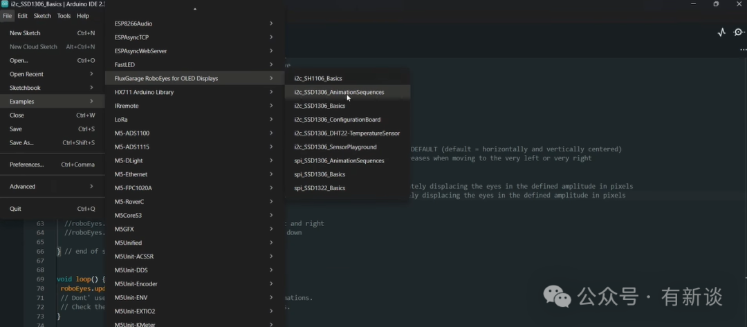Open the editor three-dots more menu
The height and width of the screenshot is (327, 747).
(743, 50)
